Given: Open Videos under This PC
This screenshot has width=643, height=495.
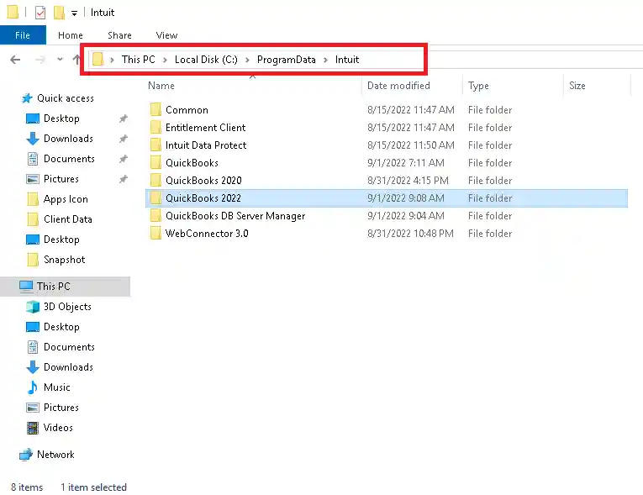Looking at the screenshot, I should pyautogui.click(x=58, y=428).
